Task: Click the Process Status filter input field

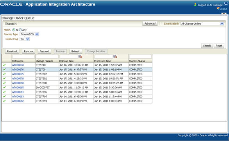Action: (140, 57)
